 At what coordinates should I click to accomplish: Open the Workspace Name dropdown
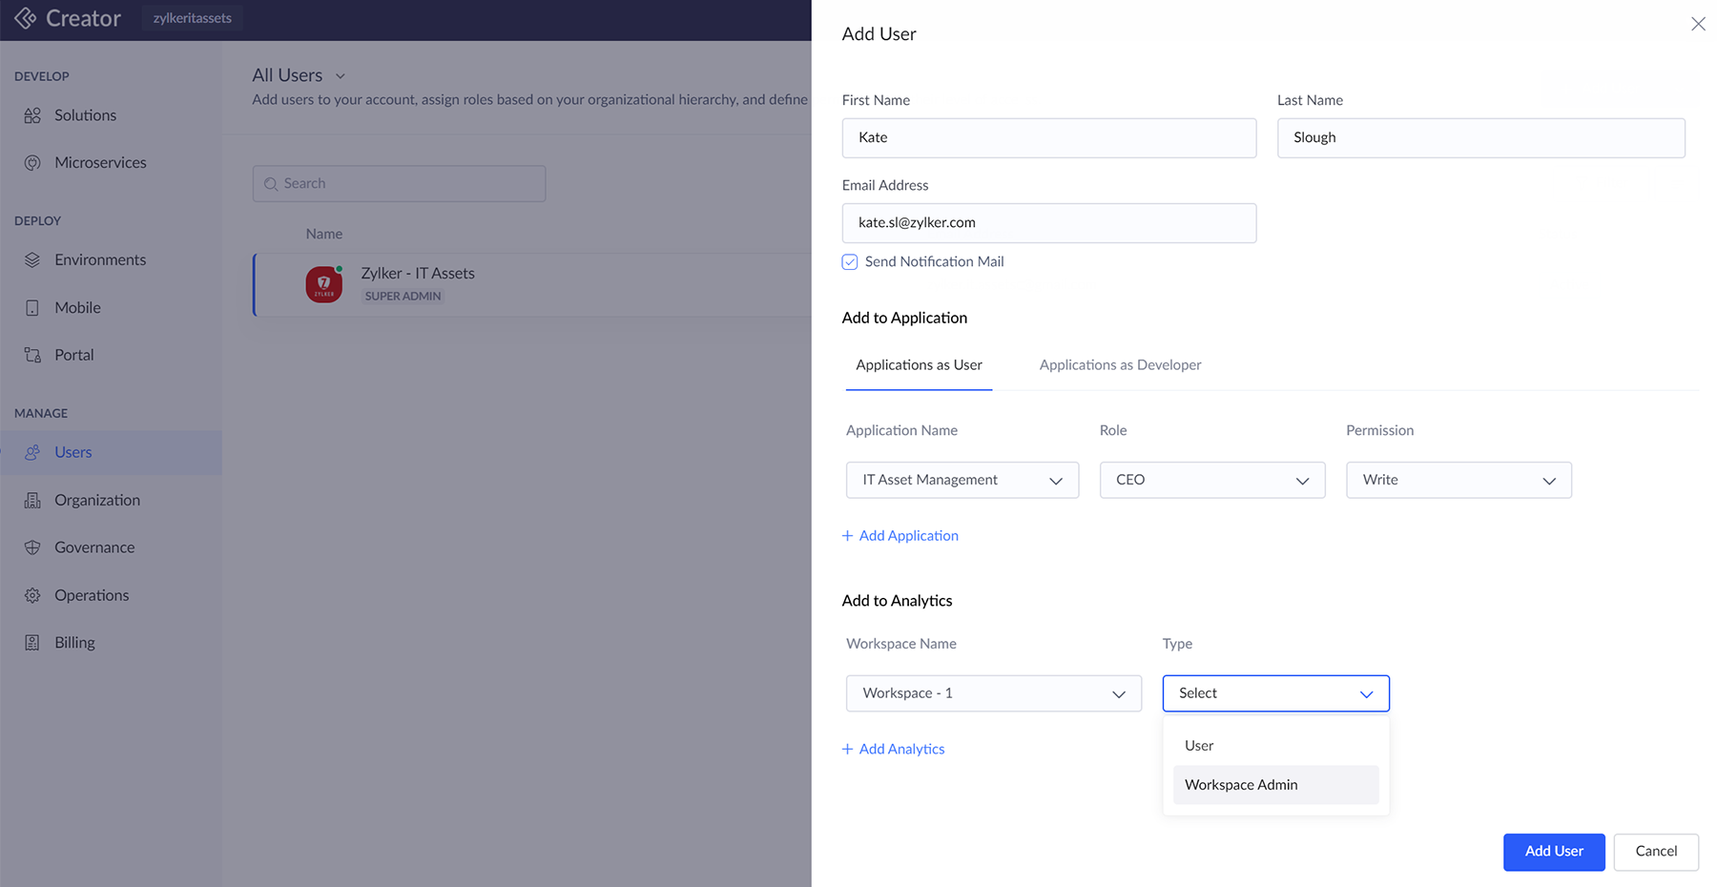click(x=994, y=693)
